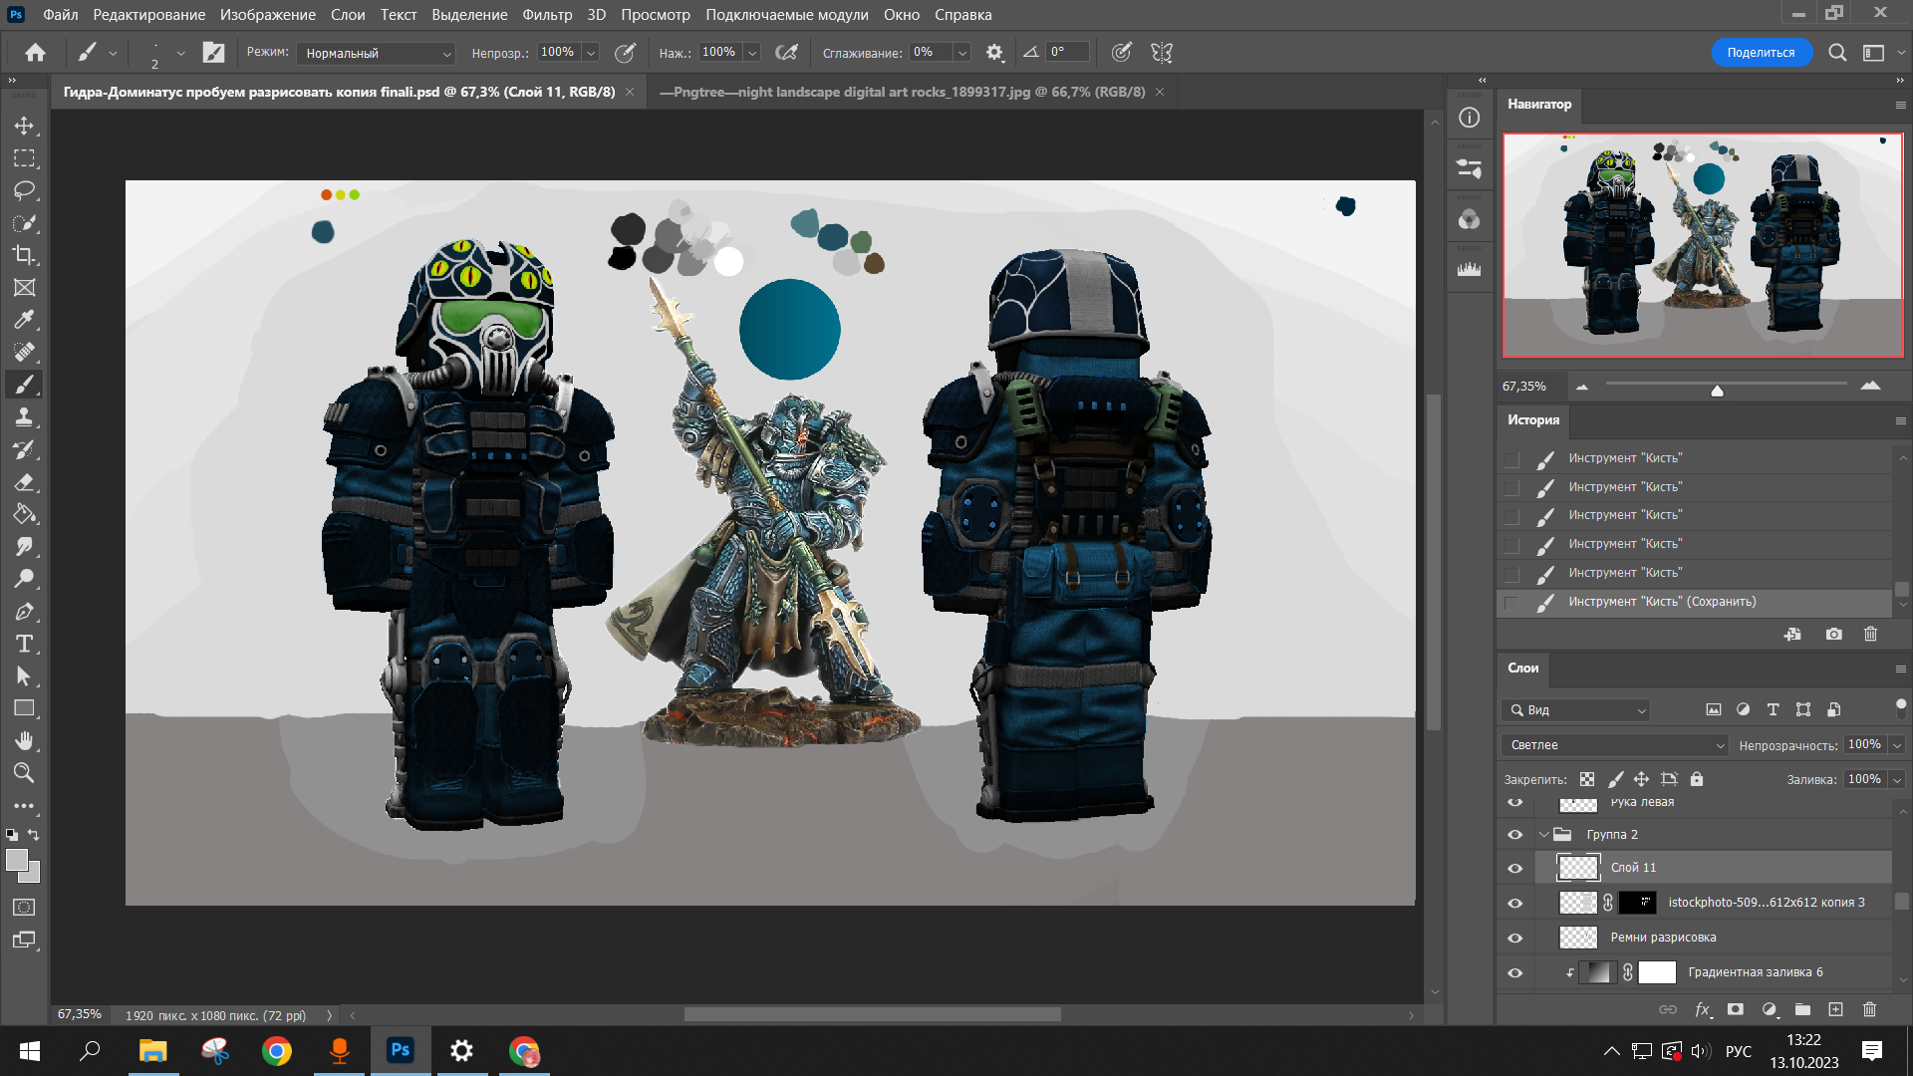Open Непрозр. opacity dropdown arrow

click(x=591, y=53)
